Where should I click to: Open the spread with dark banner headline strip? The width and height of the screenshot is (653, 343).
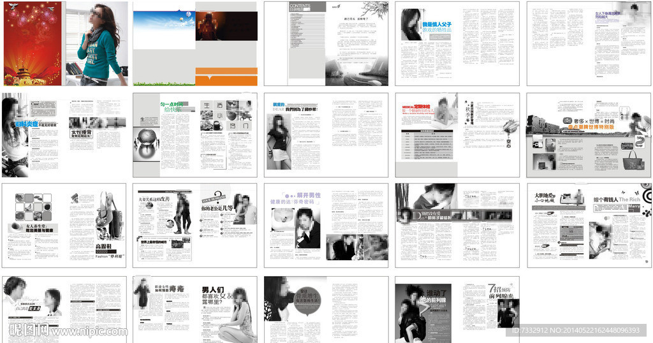click(x=457, y=225)
